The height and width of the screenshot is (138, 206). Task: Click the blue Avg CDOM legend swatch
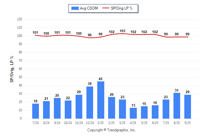[x=75, y=8]
